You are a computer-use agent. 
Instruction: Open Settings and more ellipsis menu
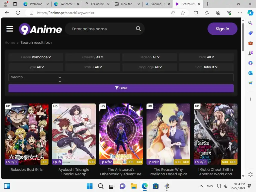click(x=240, y=13)
